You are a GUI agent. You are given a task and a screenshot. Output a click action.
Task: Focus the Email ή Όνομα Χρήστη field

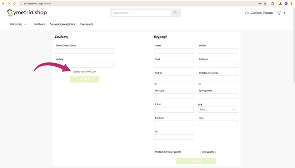[84, 51]
